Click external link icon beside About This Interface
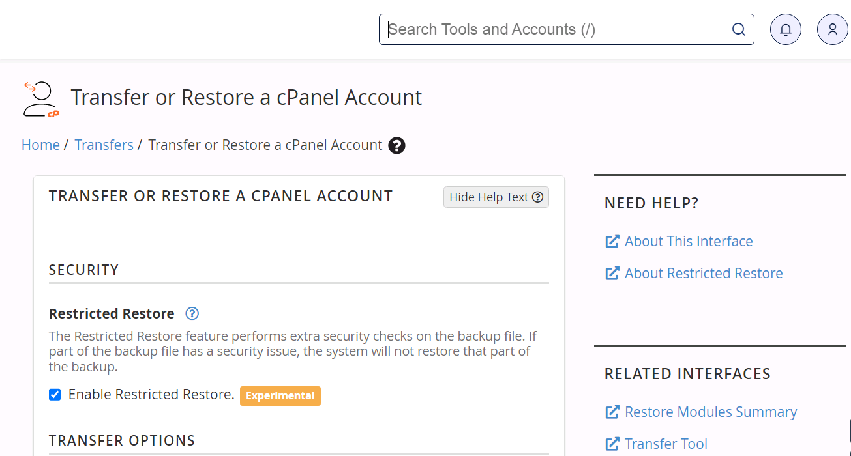The image size is (851, 456). click(x=612, y=242)
